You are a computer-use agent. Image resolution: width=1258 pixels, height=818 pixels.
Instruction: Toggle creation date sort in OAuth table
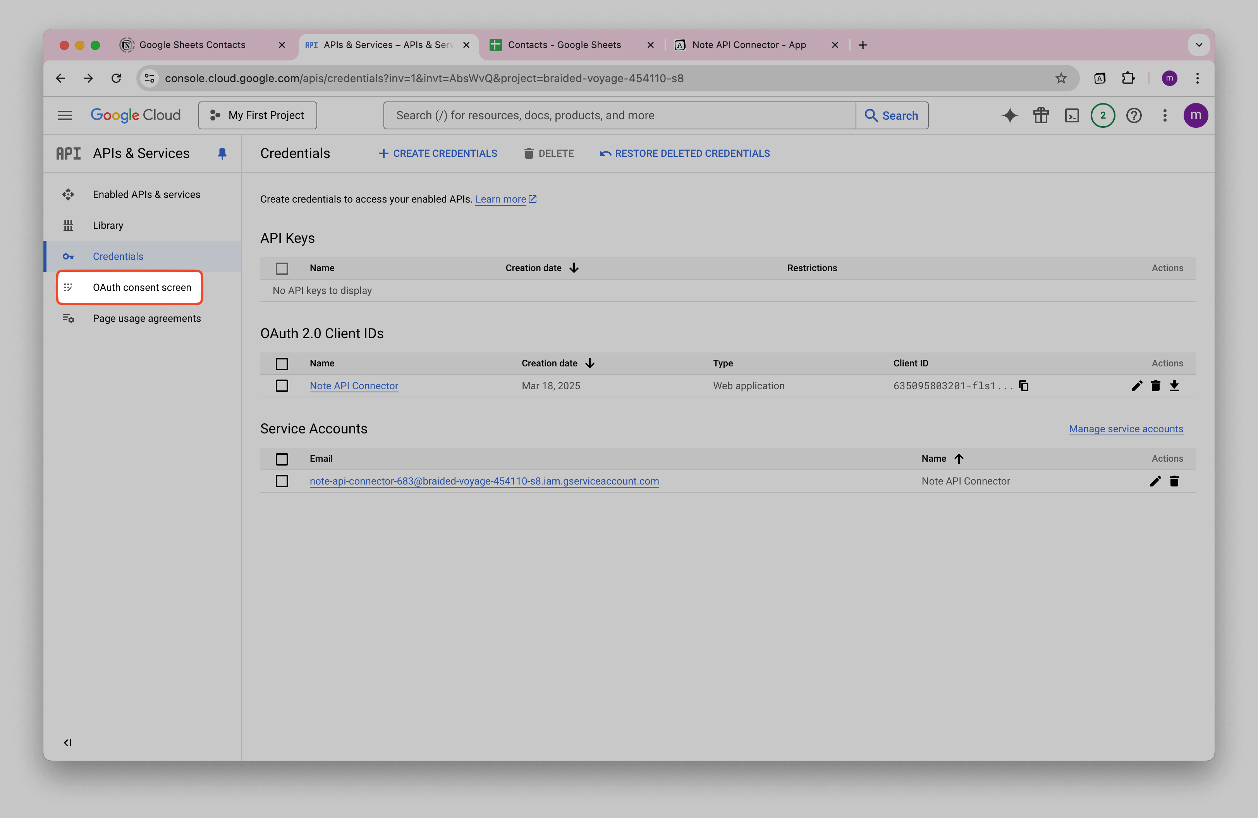point(590,363)
